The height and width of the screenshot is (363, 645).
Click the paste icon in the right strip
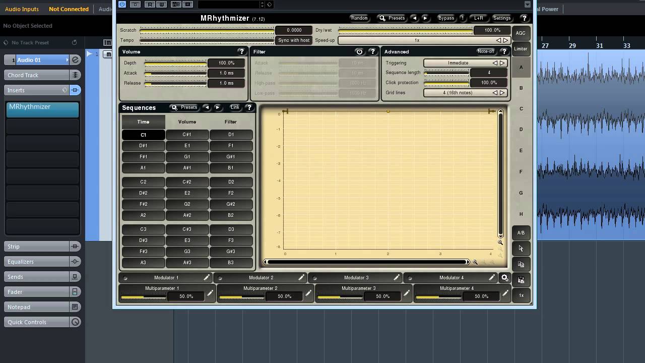[521, 280]
